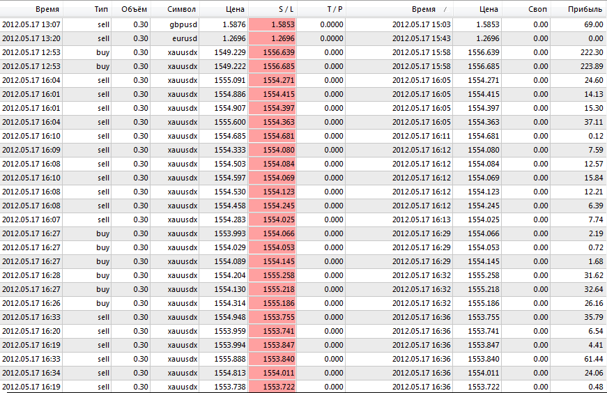Sort by the Тип column header
Screen dimensions: 607x393
(x=101, y=9)
